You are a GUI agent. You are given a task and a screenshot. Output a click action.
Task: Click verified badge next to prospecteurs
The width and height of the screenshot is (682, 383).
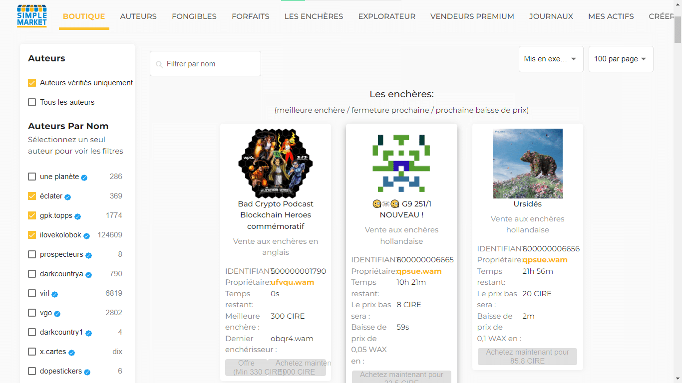(x=88, y=255)
